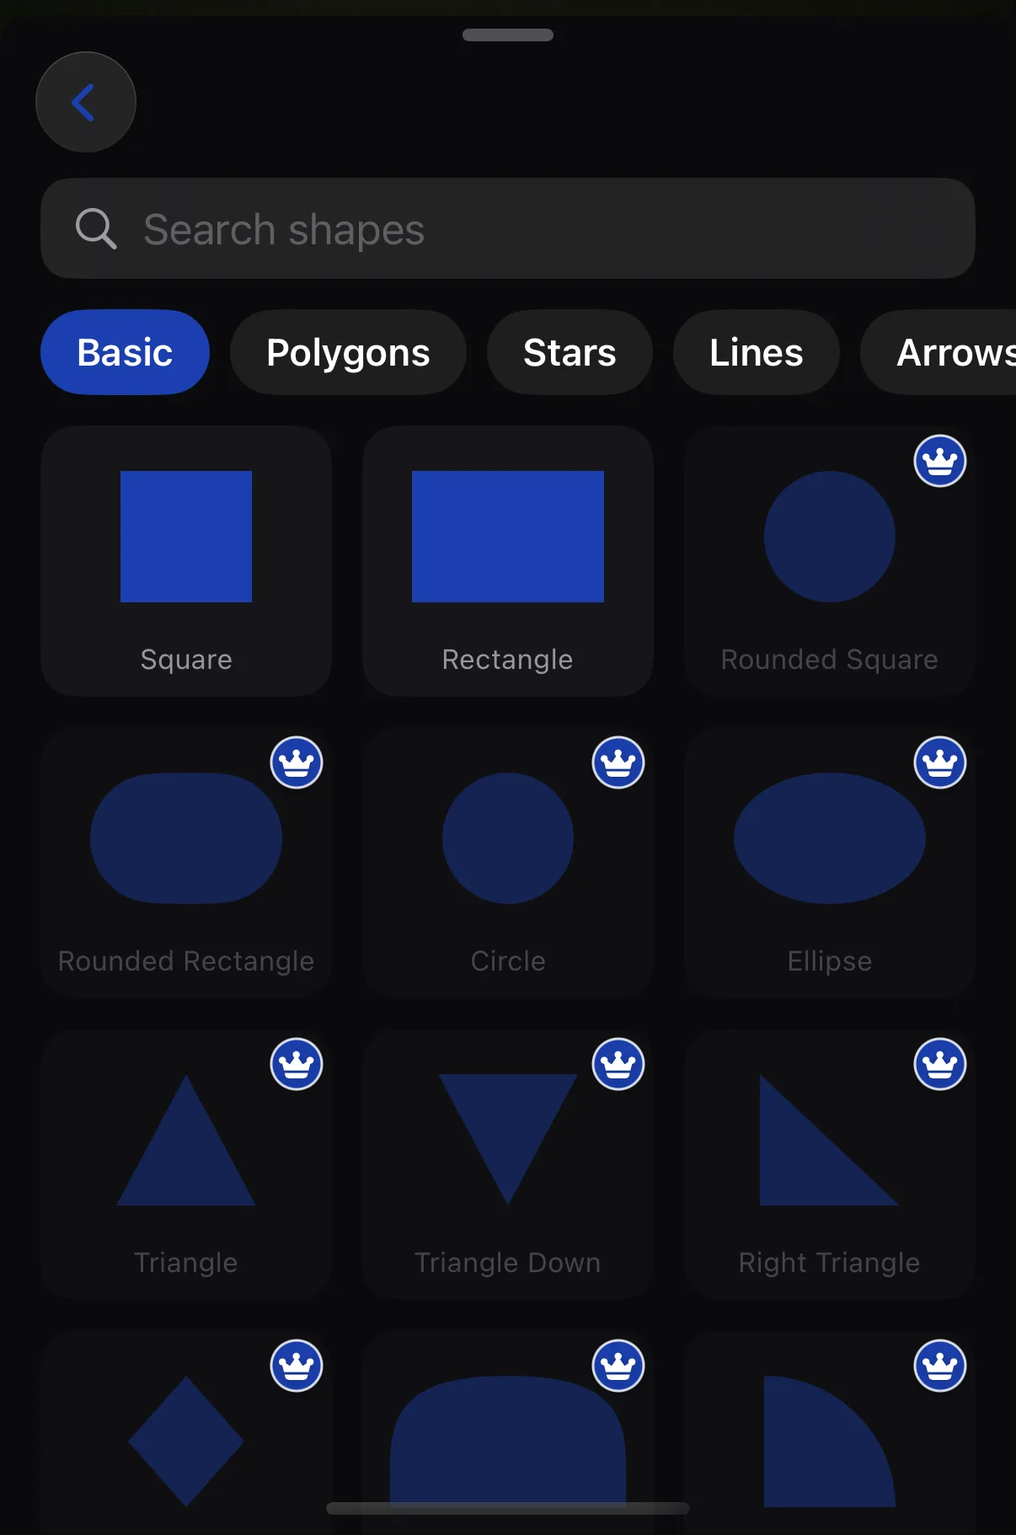Click the "Square" label text
1016x1535 pixels.
tap(186, 660)
